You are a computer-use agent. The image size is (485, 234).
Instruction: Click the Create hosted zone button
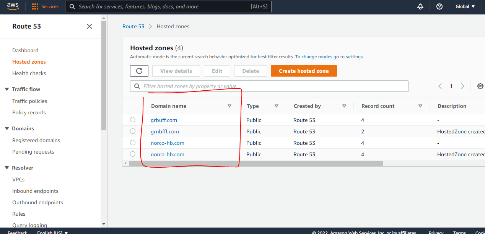click(x=304, y=71)
